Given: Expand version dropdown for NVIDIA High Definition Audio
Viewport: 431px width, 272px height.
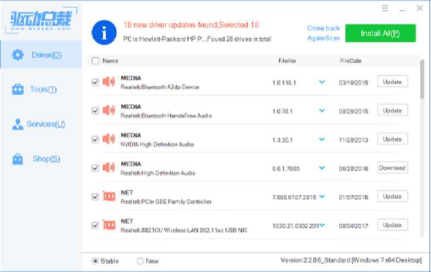Looking at the screenshot, I should tap(322, 139).
